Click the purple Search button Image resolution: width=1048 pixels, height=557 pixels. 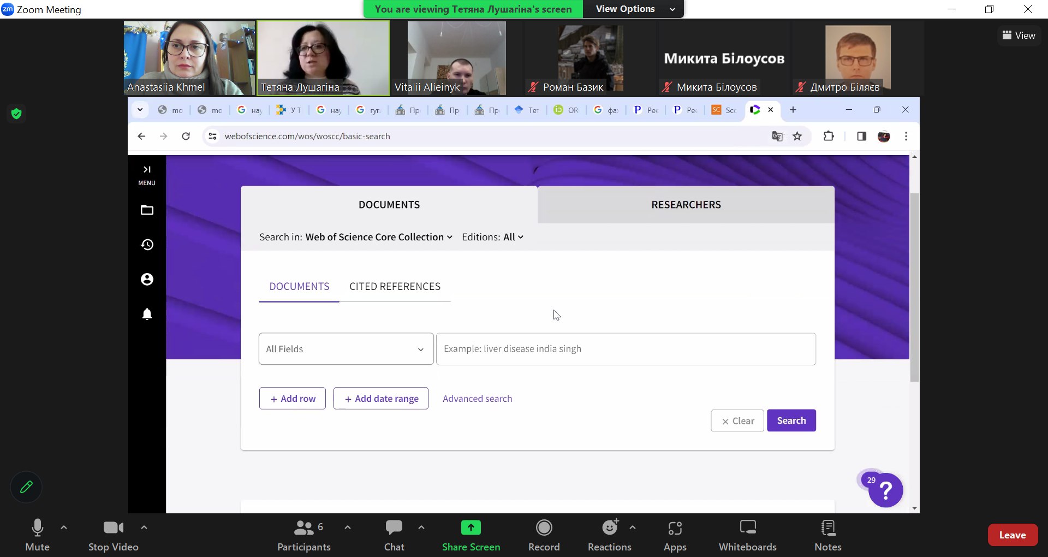(791, 420)
